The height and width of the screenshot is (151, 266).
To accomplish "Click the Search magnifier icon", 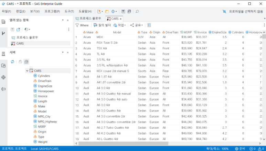I will coord(137,11).
